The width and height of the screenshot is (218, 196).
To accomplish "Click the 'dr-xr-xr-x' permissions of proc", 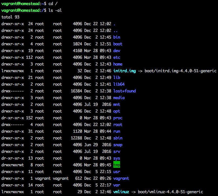I will point(13,118).
